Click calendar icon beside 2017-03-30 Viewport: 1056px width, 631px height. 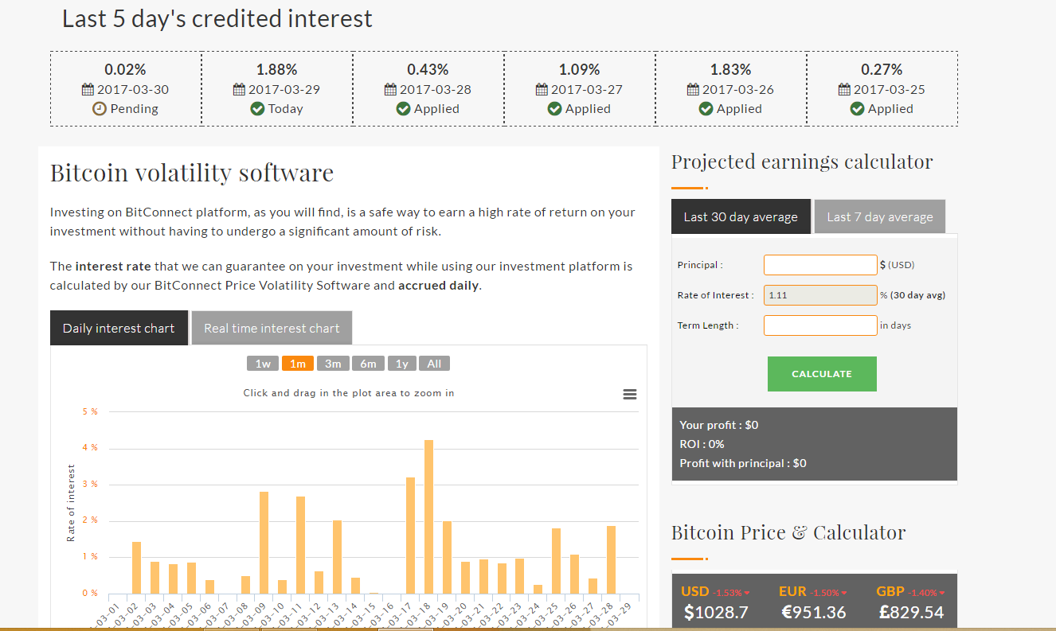click(88, 89)
